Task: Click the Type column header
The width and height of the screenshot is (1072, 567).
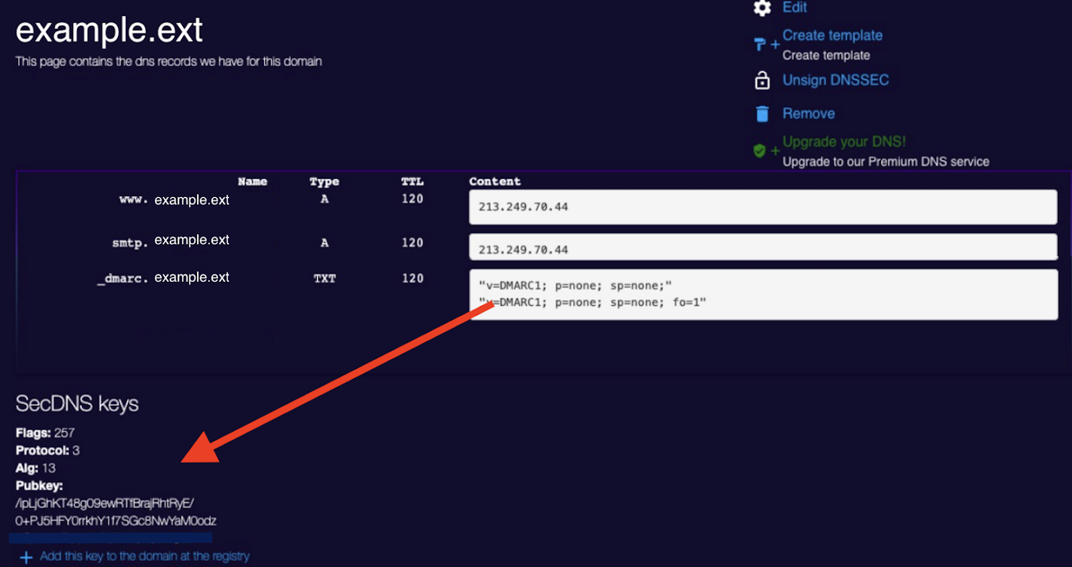Action: [324, 181]
